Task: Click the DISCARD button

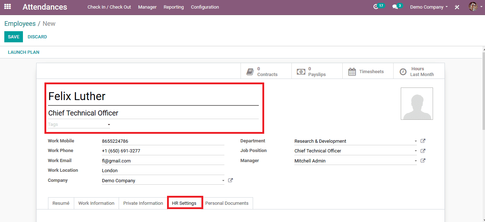Action: [37, 37]
